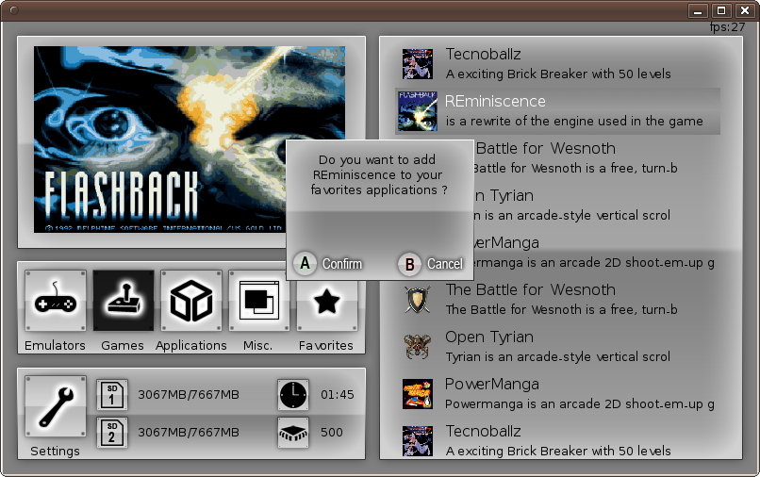Click the SD card 2 icon
This screenshot has width=760, height=477.
[111, 433]
